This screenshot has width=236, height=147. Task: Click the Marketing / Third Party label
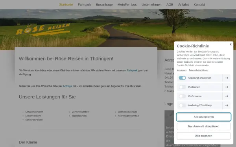point(200,105)
